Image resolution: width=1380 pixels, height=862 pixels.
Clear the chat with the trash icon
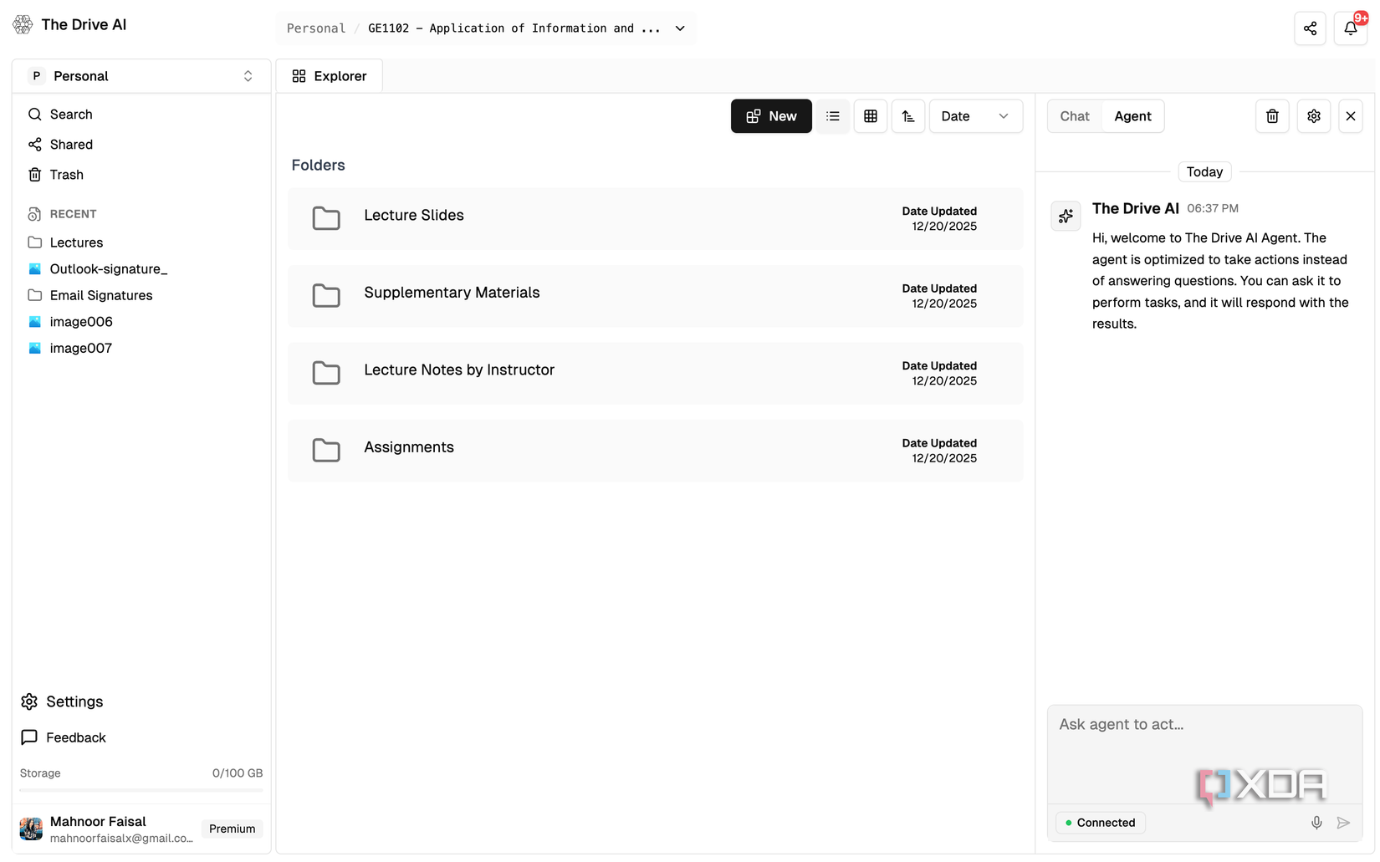(x=1272, y=116)
